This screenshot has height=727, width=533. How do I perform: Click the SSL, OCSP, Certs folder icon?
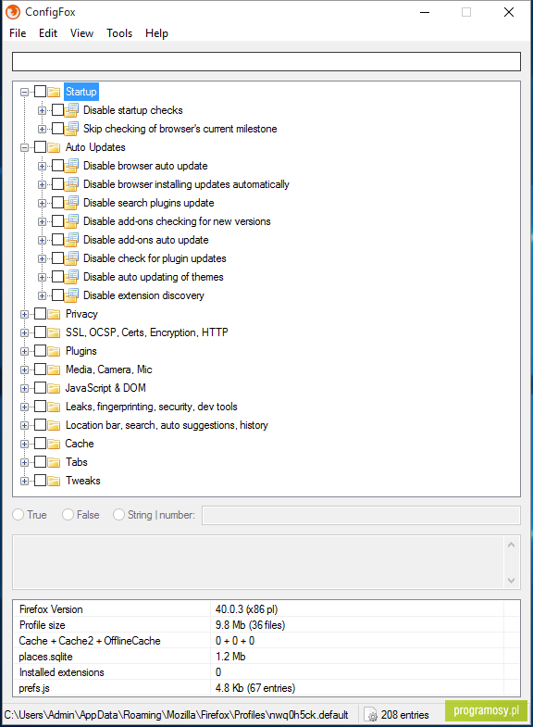[55, 332]
